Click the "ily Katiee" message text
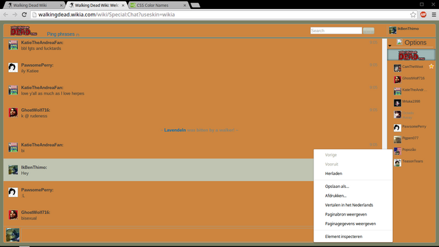Image resolution: width=439 pixels, height=247 pixels. point(29,71)
